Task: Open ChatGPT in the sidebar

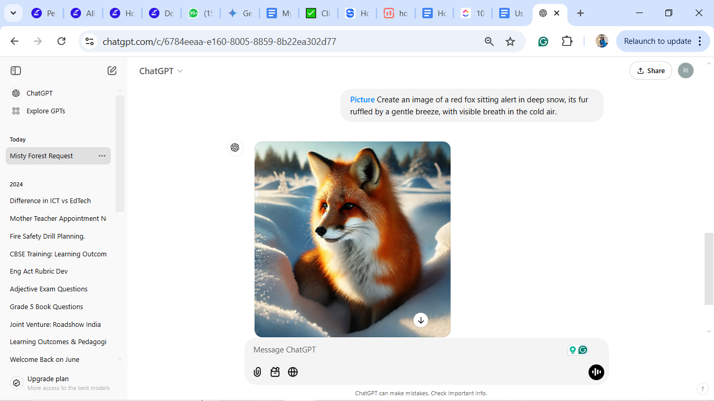Action: 58,93
